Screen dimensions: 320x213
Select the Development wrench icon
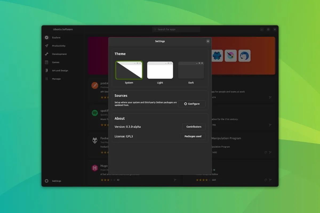point(47,54)
